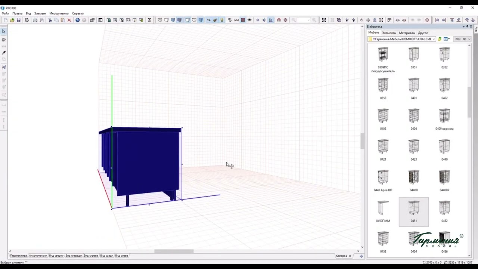The width and height of the screenshot is (478, 269).
Task: Open the Библиотека panel options arrow
Action: [x=464, y=27]
